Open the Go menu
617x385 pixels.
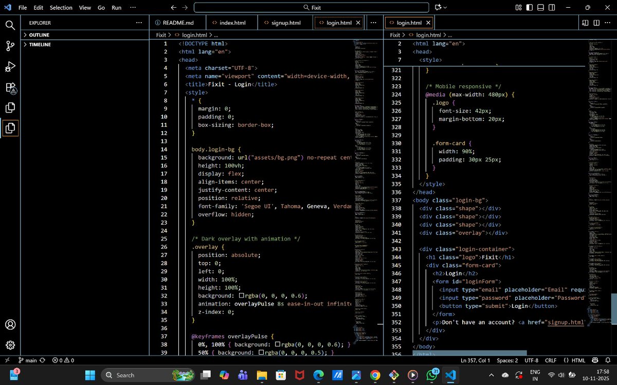[101, 8]
